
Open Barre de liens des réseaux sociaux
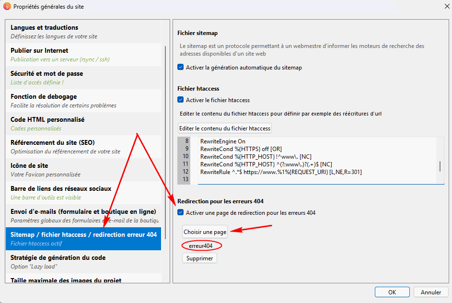[83, 193]
